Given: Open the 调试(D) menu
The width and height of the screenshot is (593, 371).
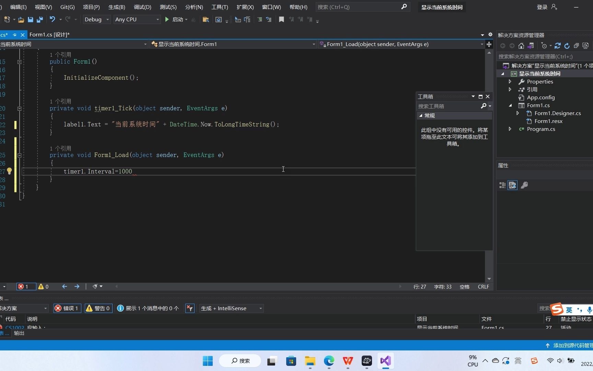Looking at the screenshot, I should pyautogui.click(x=142, y=7).
